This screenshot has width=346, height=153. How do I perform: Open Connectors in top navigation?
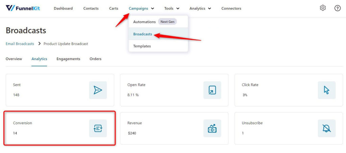click(x=231, y=8)
